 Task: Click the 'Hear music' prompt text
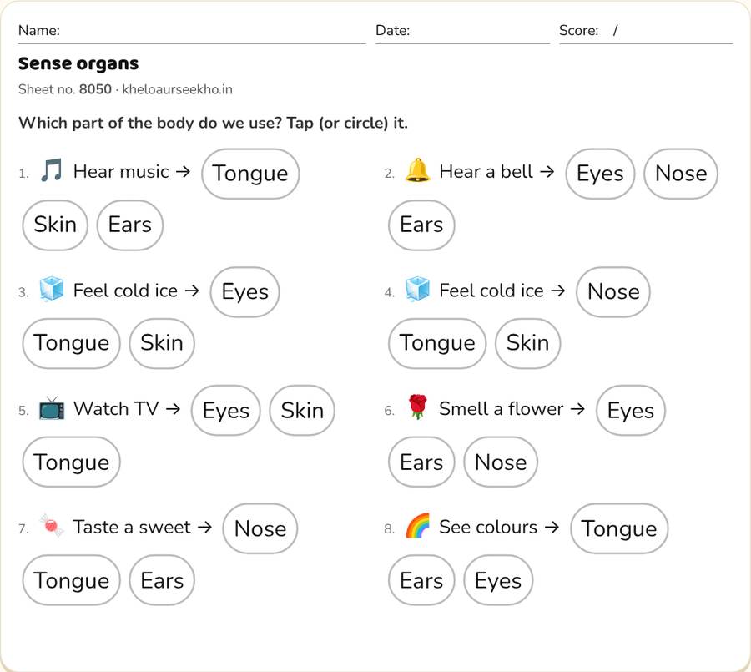coord(121,172)
